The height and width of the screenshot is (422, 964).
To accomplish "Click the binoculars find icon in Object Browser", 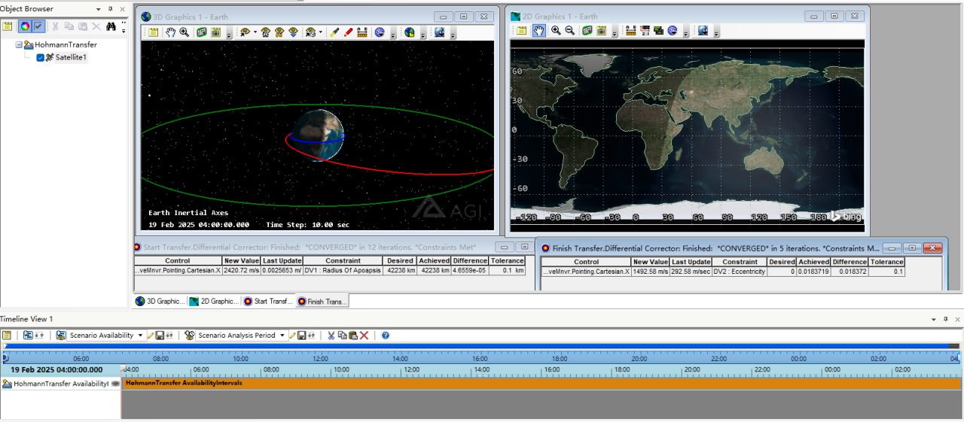I will click(x=111, y=26).
